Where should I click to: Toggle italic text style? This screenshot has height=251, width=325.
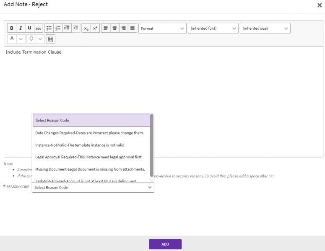(x=21, y=28)
